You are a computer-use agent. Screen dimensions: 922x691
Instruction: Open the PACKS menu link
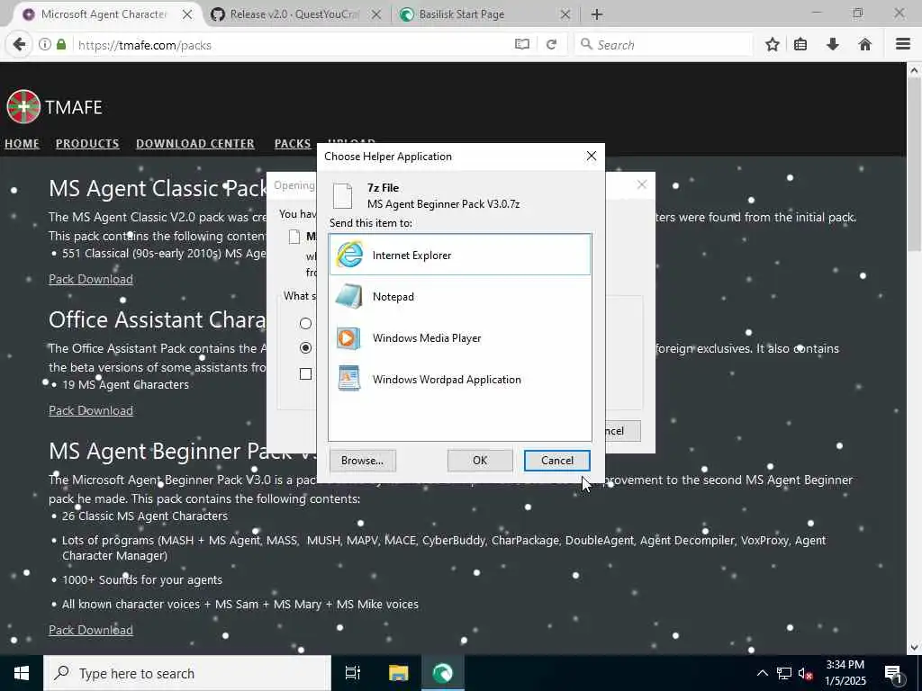coord(293,143)
